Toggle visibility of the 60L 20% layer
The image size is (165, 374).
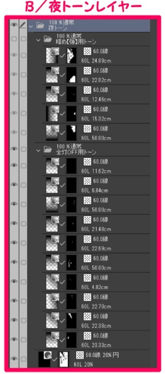15,359
